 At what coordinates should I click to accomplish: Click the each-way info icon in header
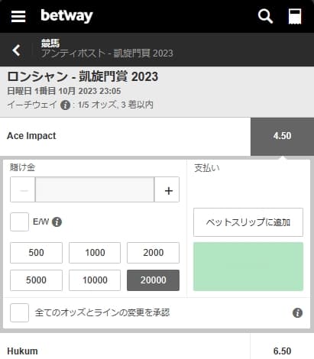(x=65, y=105)
